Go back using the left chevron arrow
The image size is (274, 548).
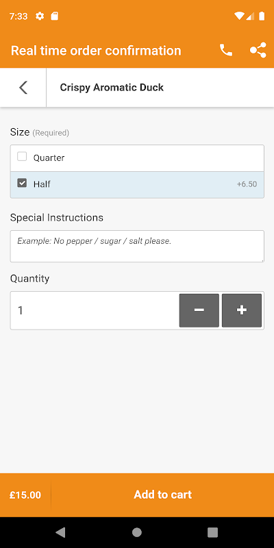pos(23,88)
